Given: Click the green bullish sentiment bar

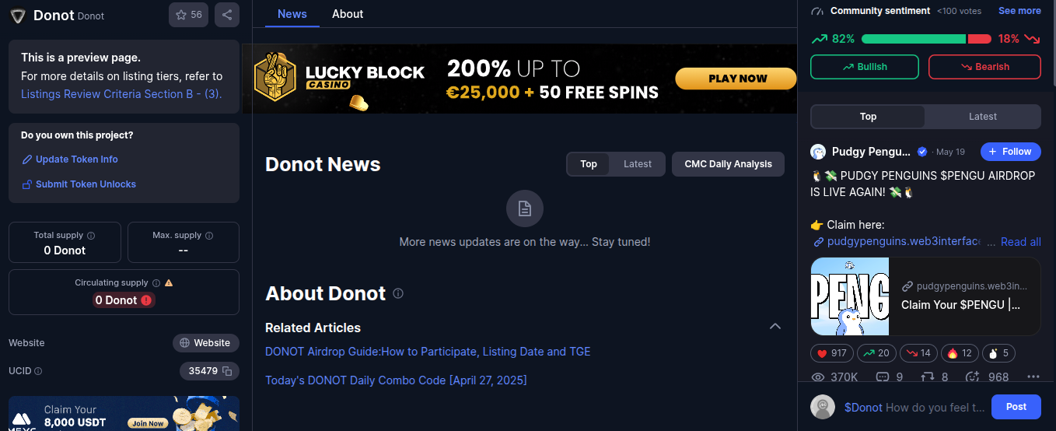Looking at the screenshot, I should (913, 39).
